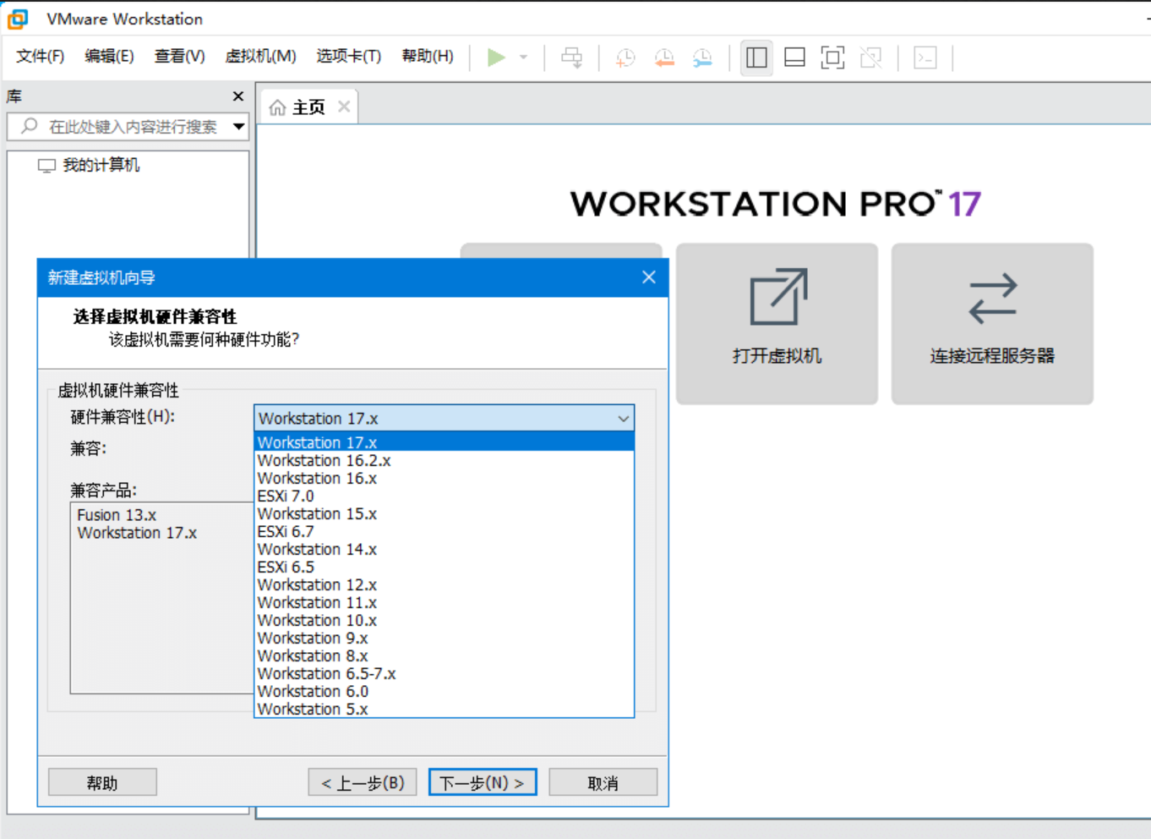Screen dimensions: 1151x839
Task: Go back with < 上一步(B) button
Action: point(363,782)
